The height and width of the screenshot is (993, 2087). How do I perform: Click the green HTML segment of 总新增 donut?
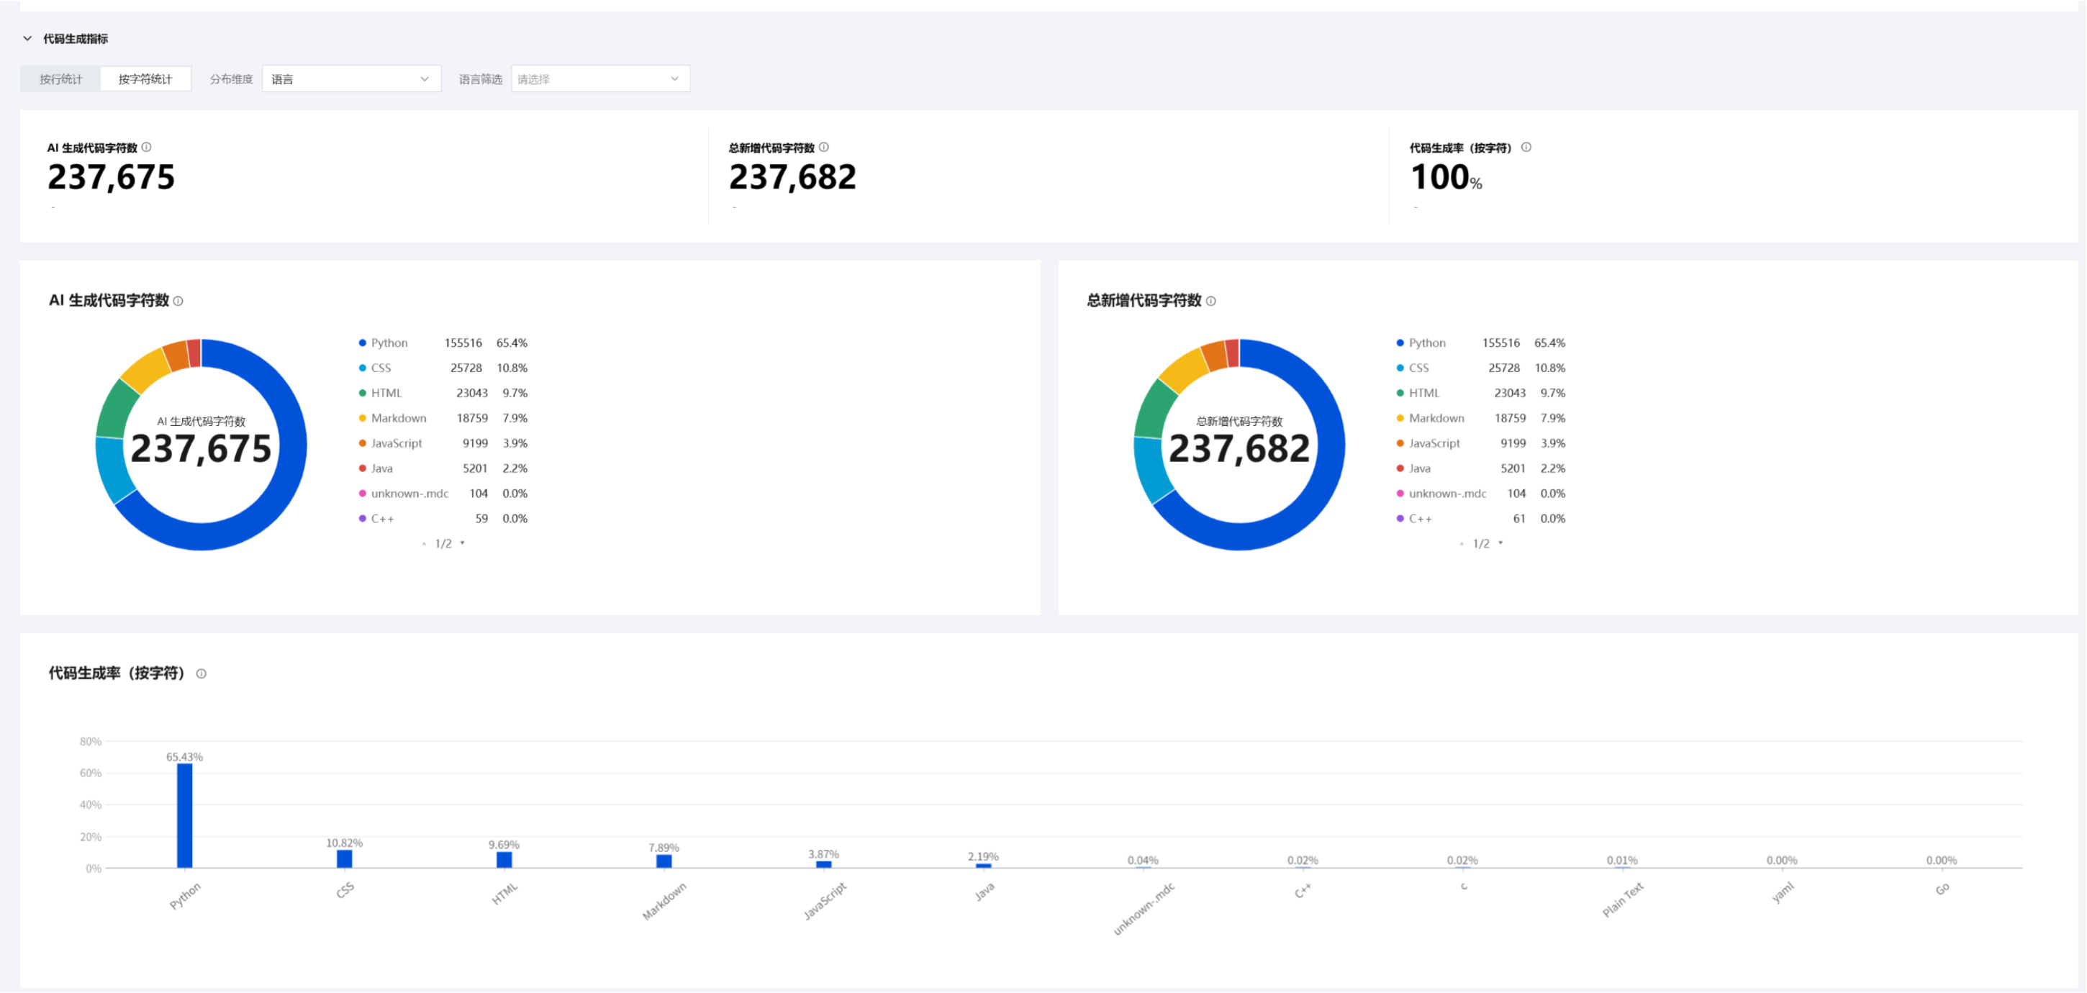(x=1155, y=409)
